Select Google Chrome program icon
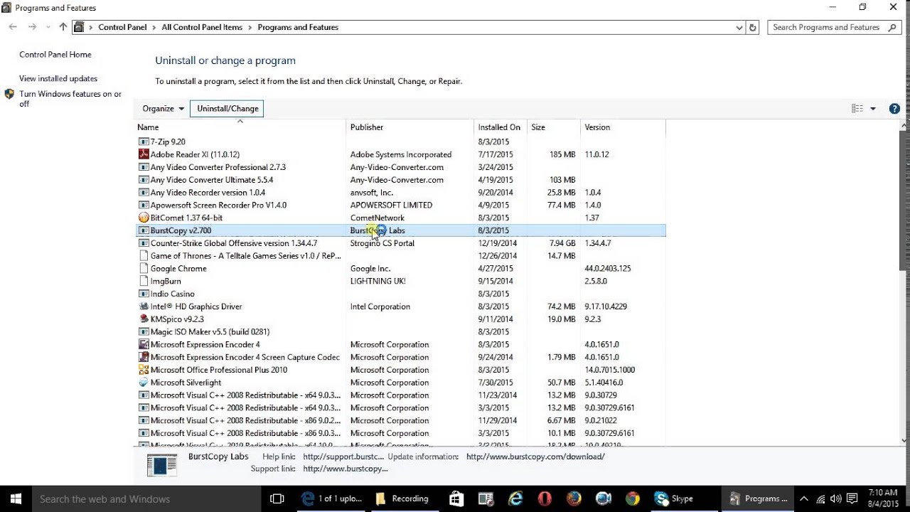Viewport: 910px width, 512px height. [x=144, y=269]
